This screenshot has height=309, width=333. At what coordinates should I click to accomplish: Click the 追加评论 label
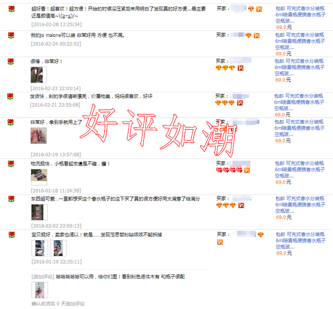tap(43, 277)
